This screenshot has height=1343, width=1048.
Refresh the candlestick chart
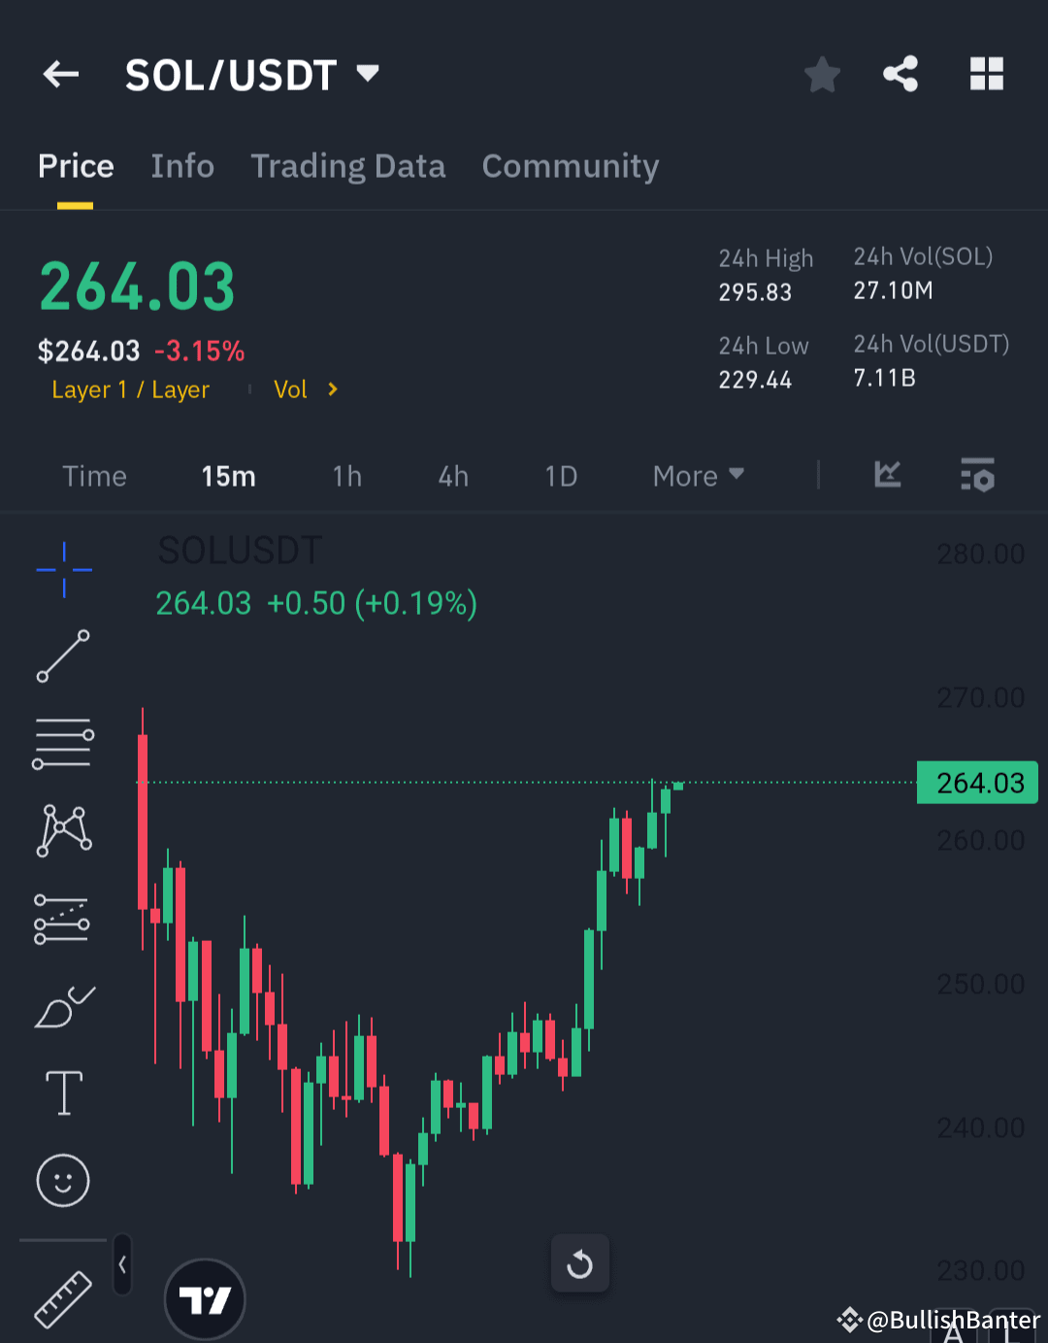click(x=579, y=1263)
